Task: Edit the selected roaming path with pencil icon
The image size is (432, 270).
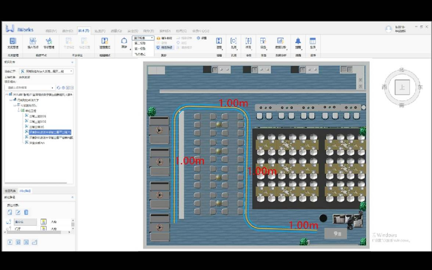Action: (18, 212)
